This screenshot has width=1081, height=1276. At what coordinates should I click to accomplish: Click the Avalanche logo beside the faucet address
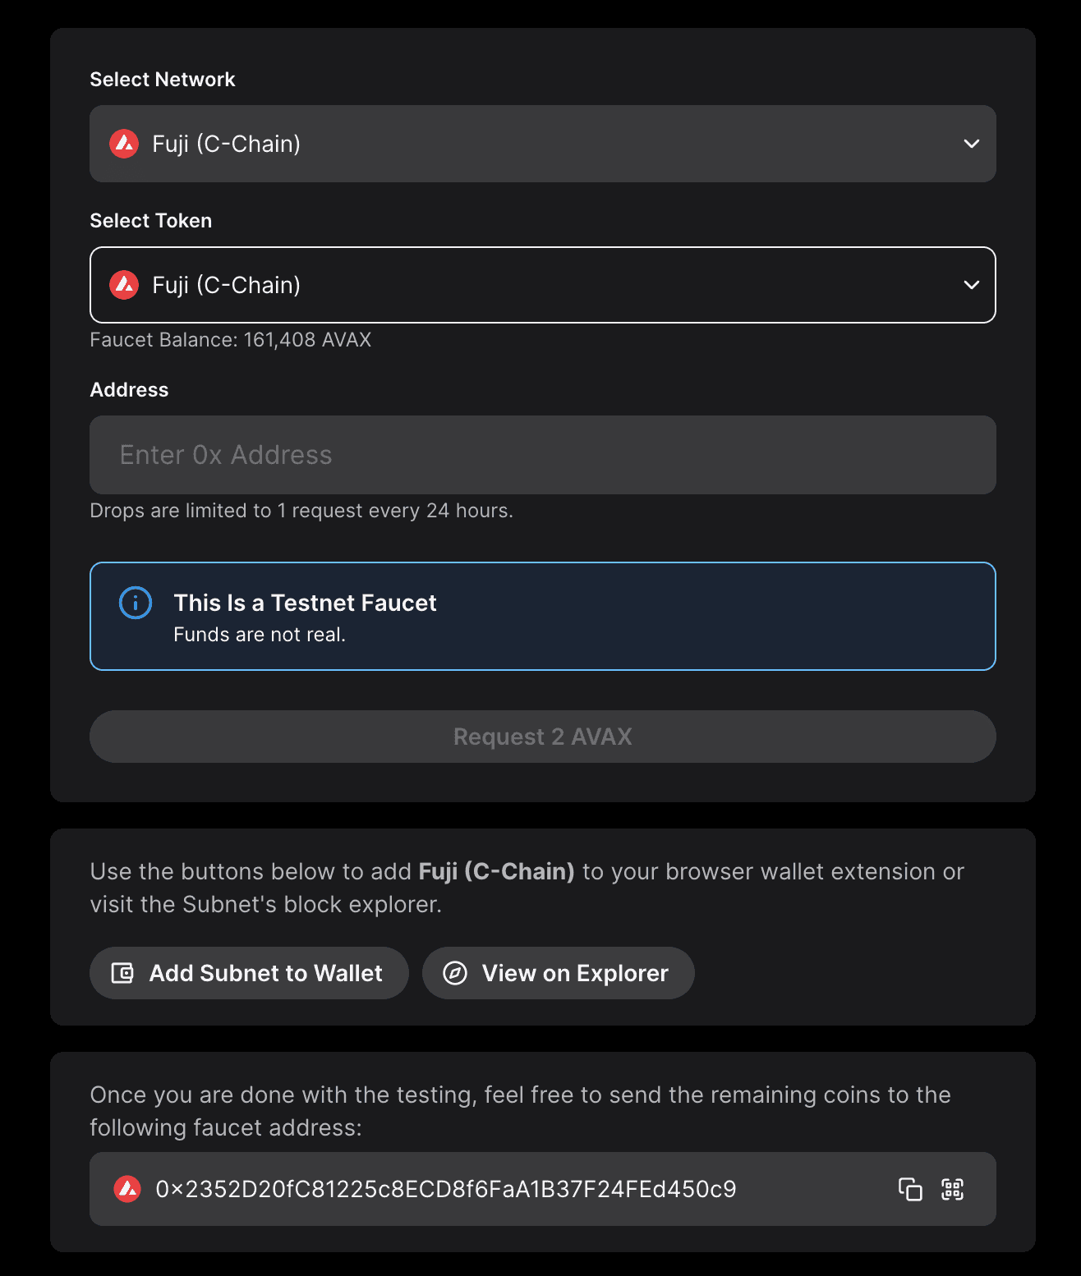127,1189
